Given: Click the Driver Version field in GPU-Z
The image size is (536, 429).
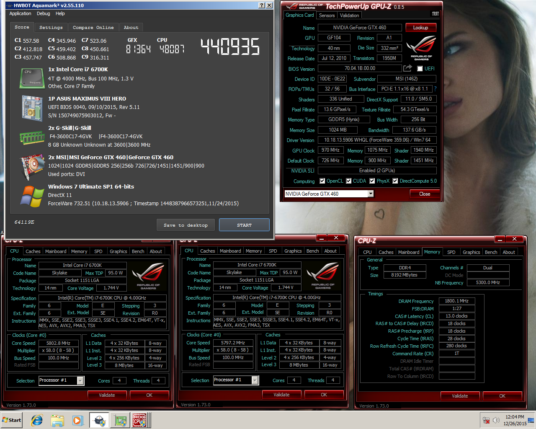Looking at the screenshot, I should [377, 140].
